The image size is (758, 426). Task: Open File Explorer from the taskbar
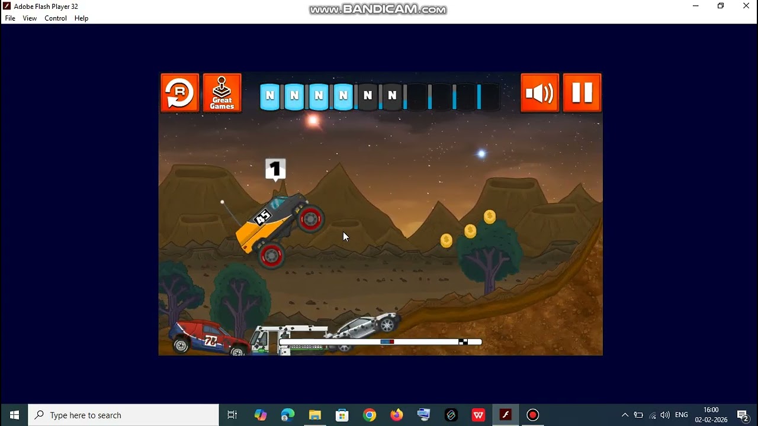pyautogui.click(x=315, y=415)
